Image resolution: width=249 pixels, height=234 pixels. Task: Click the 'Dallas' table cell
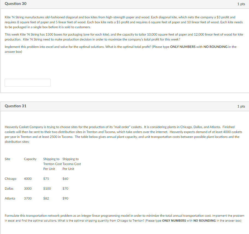(9, 189)
